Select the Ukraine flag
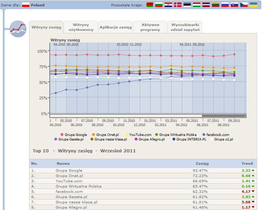This screenshot has width=262, height=210. pos(253,5)
